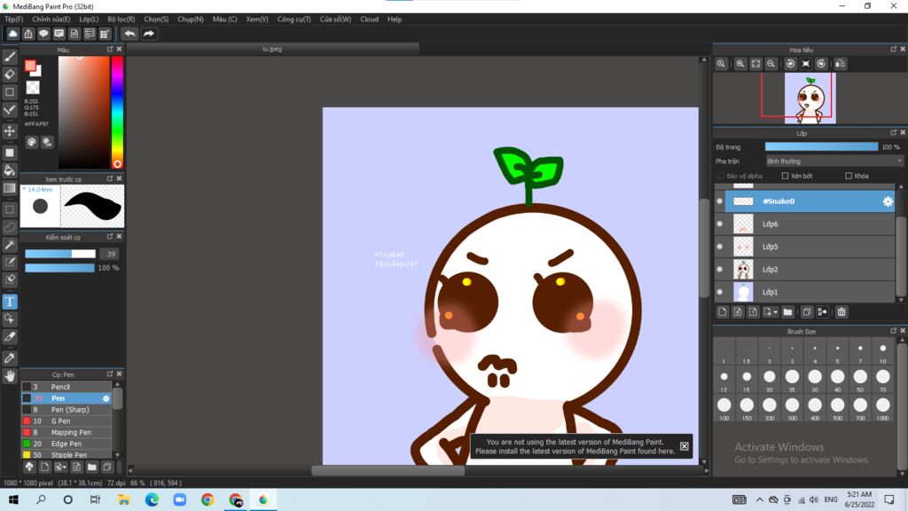Image resolution: width=908 pixels, height=511 pixels.
Task: Enable the Xén bớt checkbox
Action: click(x=786, y=176)
